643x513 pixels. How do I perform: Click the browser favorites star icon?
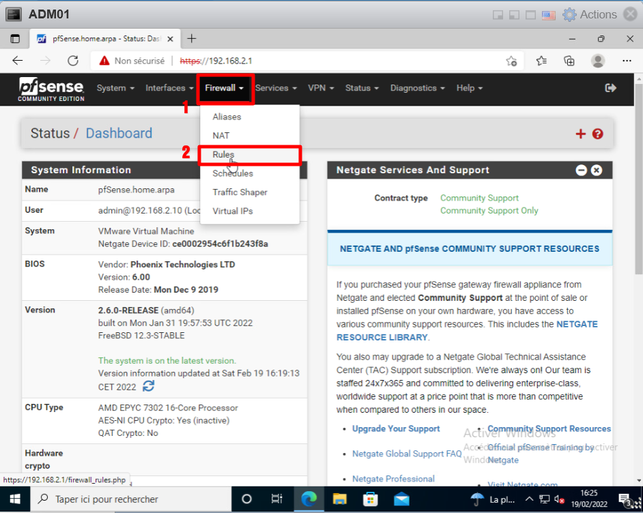541,61
